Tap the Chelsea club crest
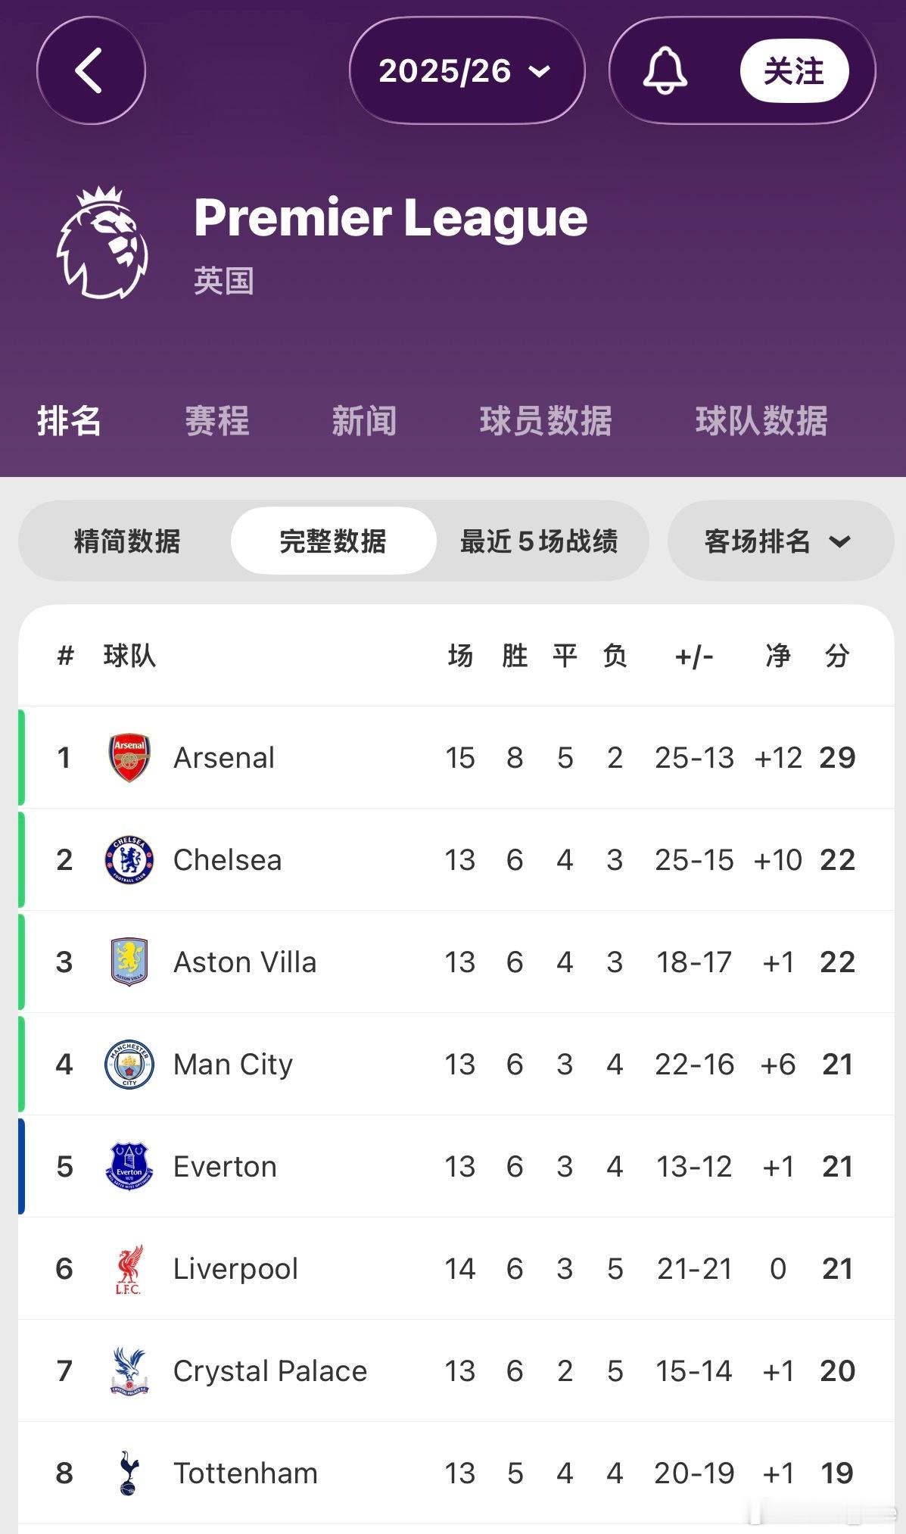The width and height of the screenshot is (906, 1534). click(x=129, y=860)
